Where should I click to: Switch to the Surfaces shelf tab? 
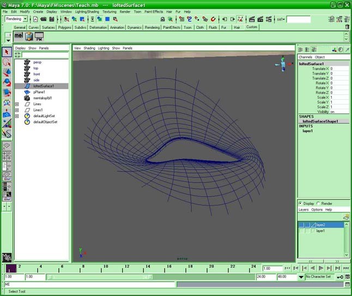[48, 27]
